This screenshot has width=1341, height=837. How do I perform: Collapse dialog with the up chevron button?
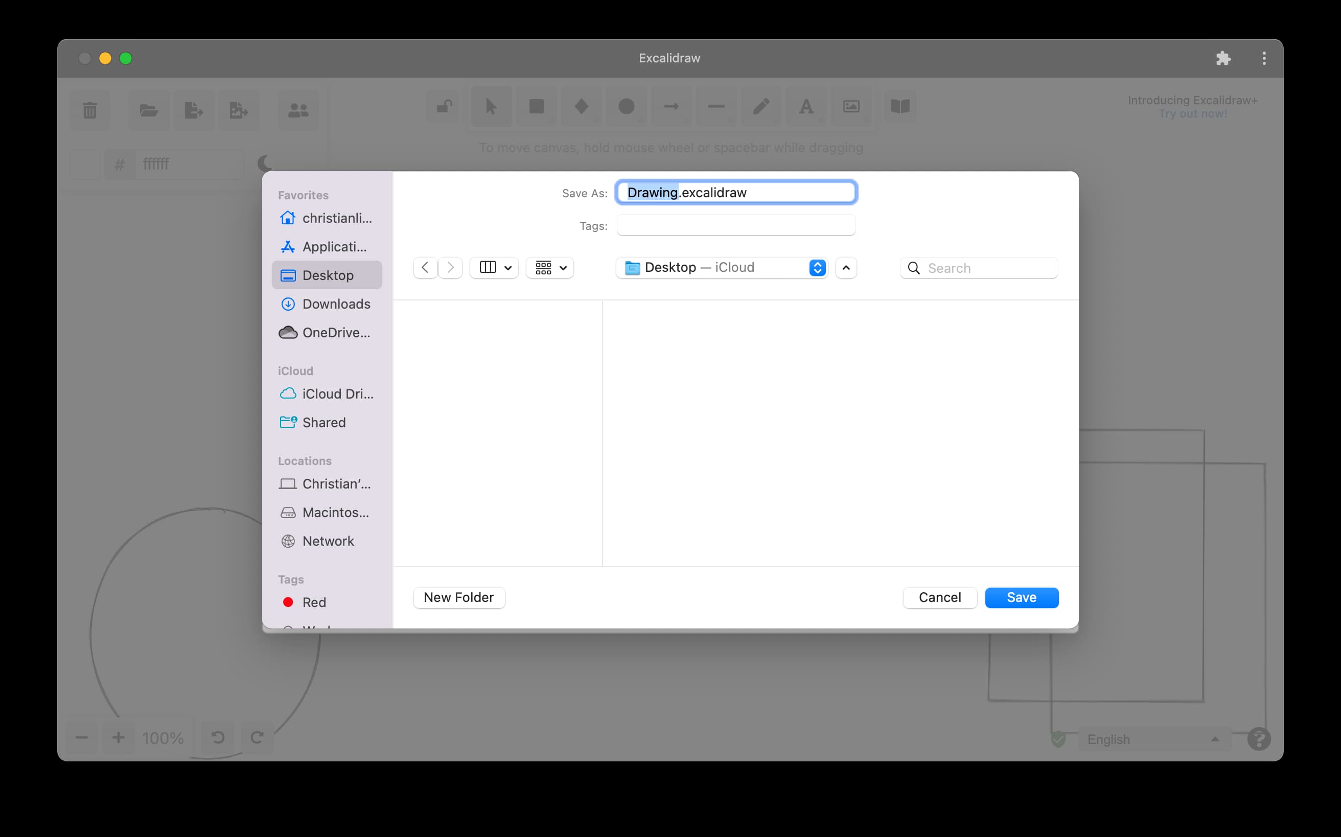click(x=845, y=268)
